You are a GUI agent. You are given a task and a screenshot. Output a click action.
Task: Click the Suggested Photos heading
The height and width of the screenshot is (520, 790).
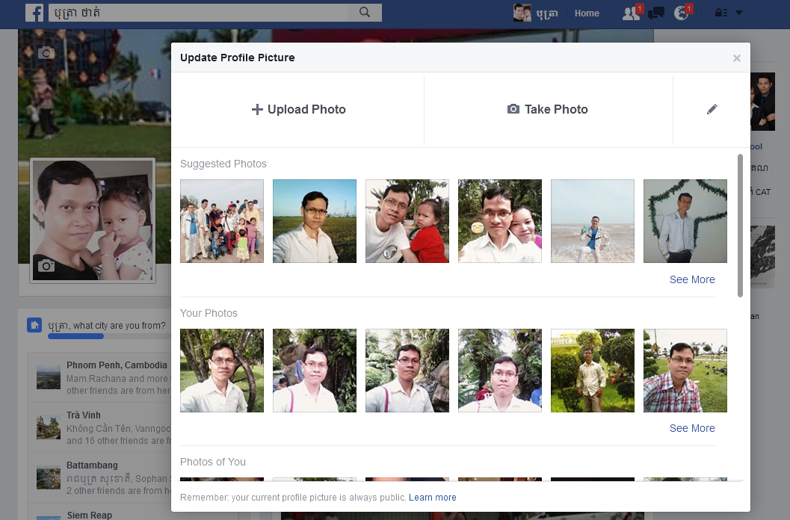click(x=223, y=164)
